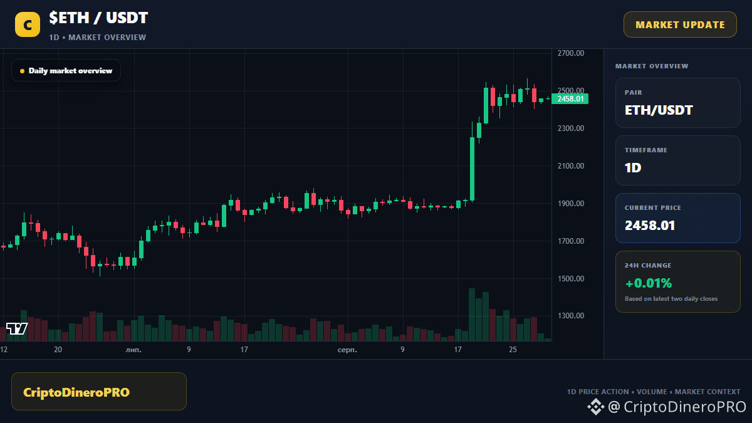Click the 1300.00 price axis label

[571, 316]
